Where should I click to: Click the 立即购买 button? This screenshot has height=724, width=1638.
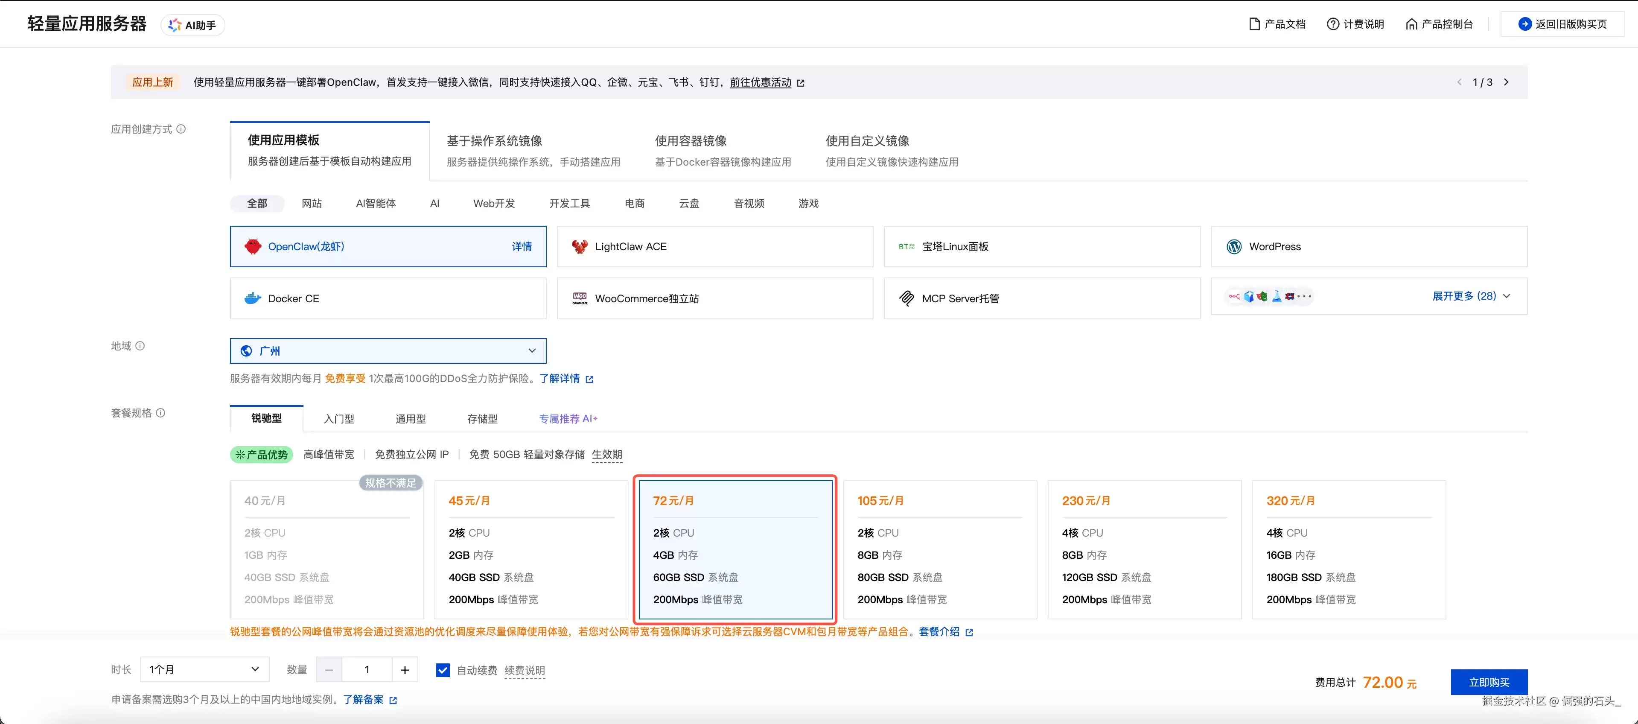tap(1489, 683)
